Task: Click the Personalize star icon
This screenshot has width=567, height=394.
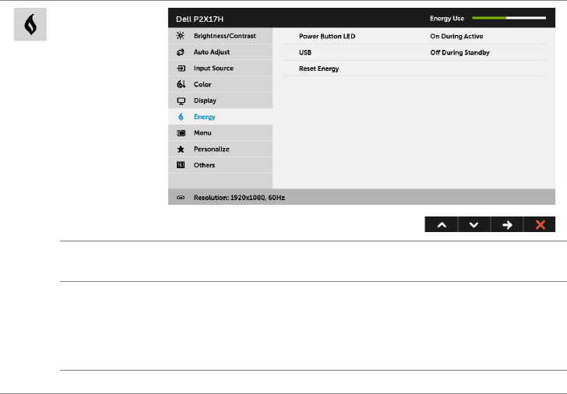Action: 181,149
